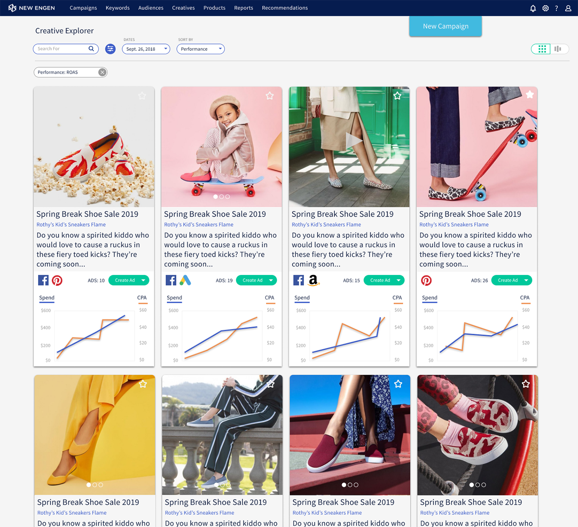Open the Campaigns menu
Image resolution: width=578 pixels, height=527 pixels.
click(x=83, y=8)
